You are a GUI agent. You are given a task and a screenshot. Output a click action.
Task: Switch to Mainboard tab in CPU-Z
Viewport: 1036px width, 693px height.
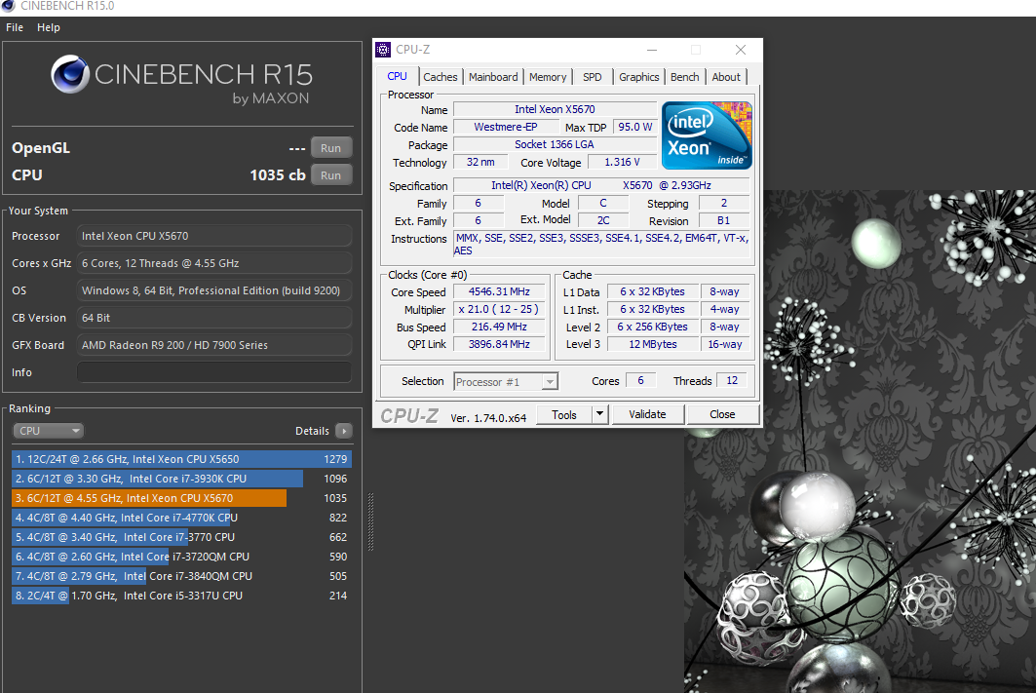point(493,77)
